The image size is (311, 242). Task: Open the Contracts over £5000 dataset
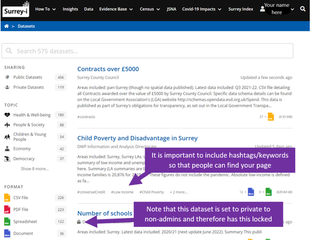(108, 69)
